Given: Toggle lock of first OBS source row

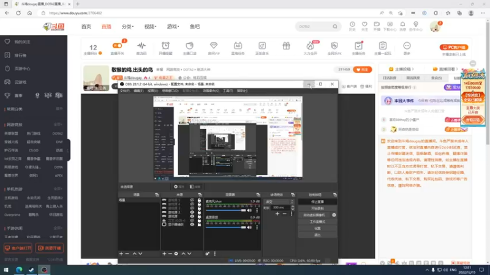Looking at the screenshot, I should pos(199,200).
